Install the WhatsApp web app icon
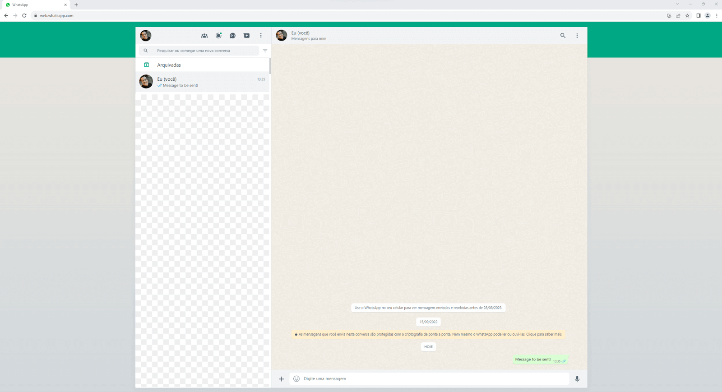 click(x=669, y=15)
